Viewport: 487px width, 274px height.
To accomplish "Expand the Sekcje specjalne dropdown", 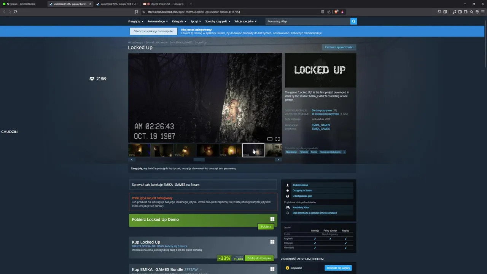I will pyautogui.click(x=245, y=21).
